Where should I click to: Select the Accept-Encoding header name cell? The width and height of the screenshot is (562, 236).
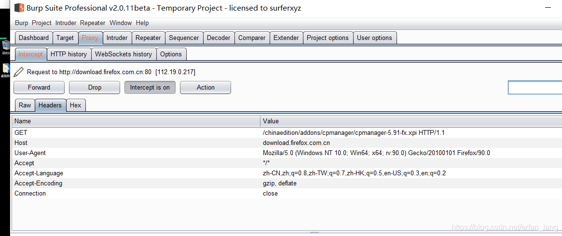136,184
